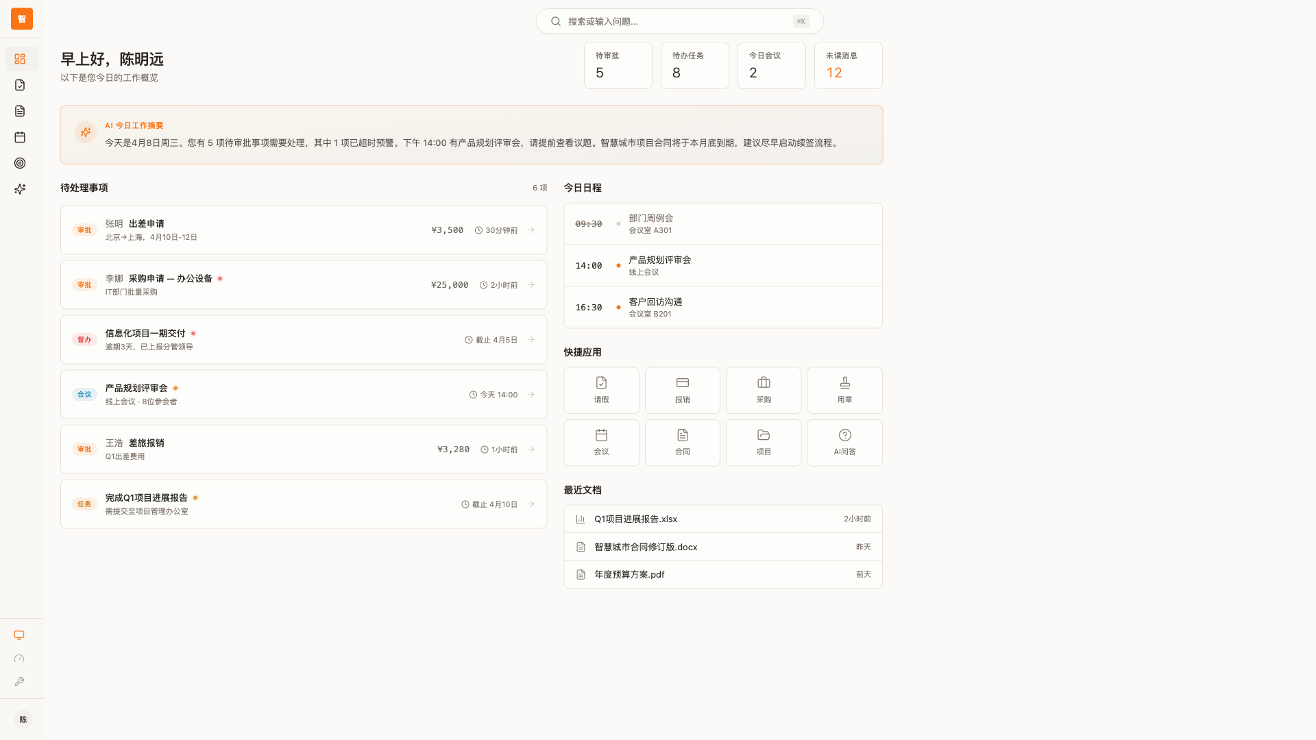Open the AI sparkle assistant icon in the sidebar

(x=20, y=188)
